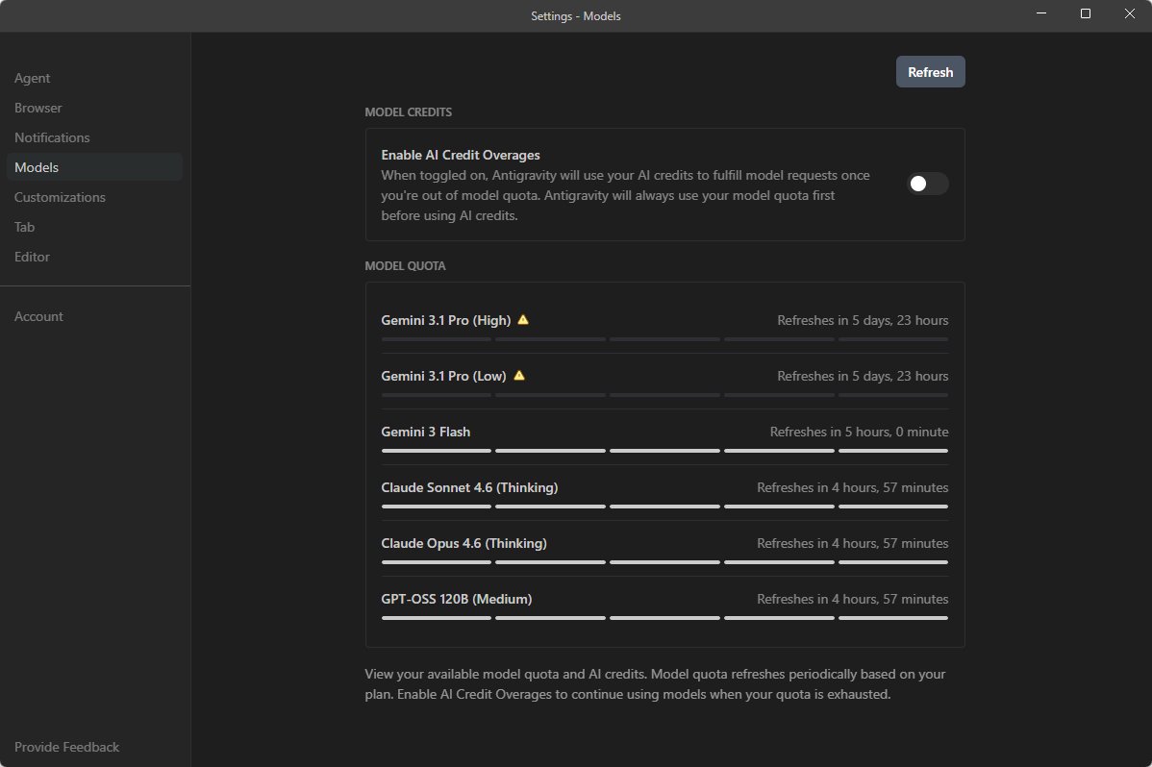Click the warning icon beside Gemini 3.1 Pro (Low)
Viewport: 1152px width, 767px height.
519,376
